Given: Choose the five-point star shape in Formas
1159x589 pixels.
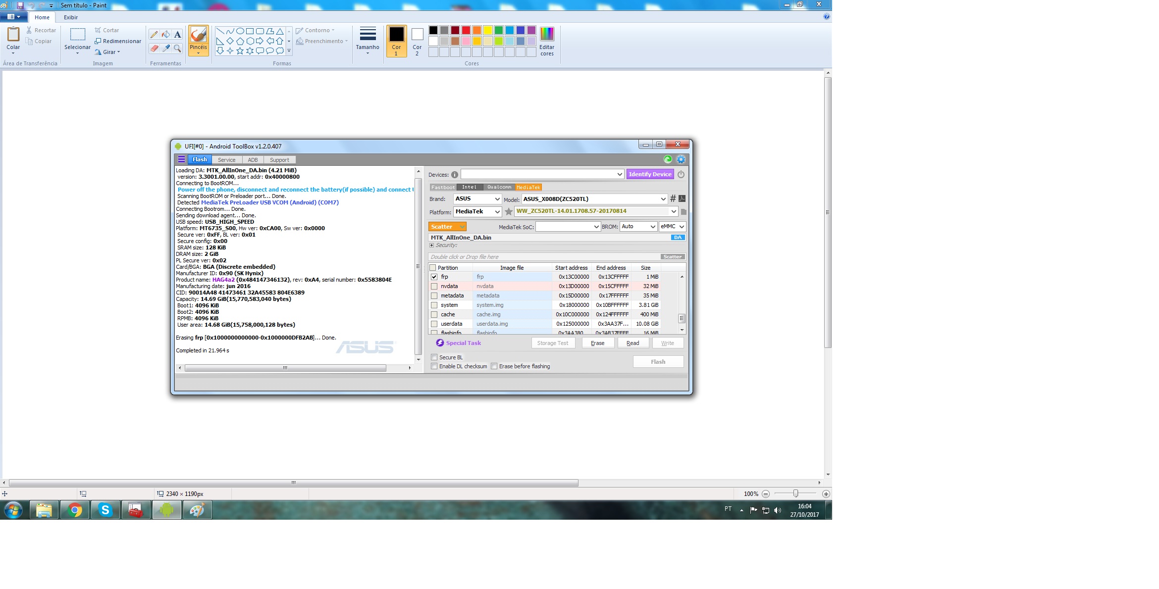Looking at the screenshot, I should click(240, 50).
